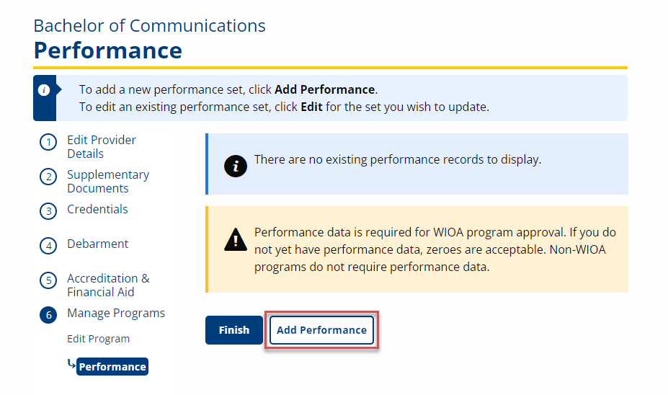Click the sub-item arrow before Performance
668x395 pixels.
coord(71,364)
